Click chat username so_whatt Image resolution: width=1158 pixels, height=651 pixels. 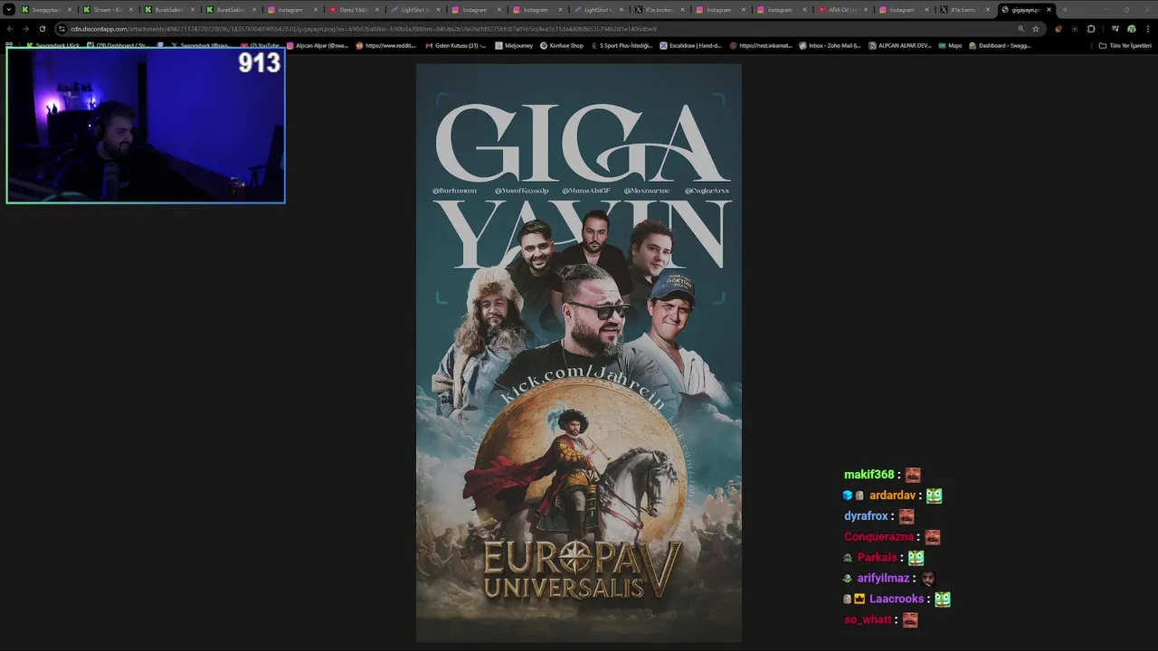[x=868, y=620]
